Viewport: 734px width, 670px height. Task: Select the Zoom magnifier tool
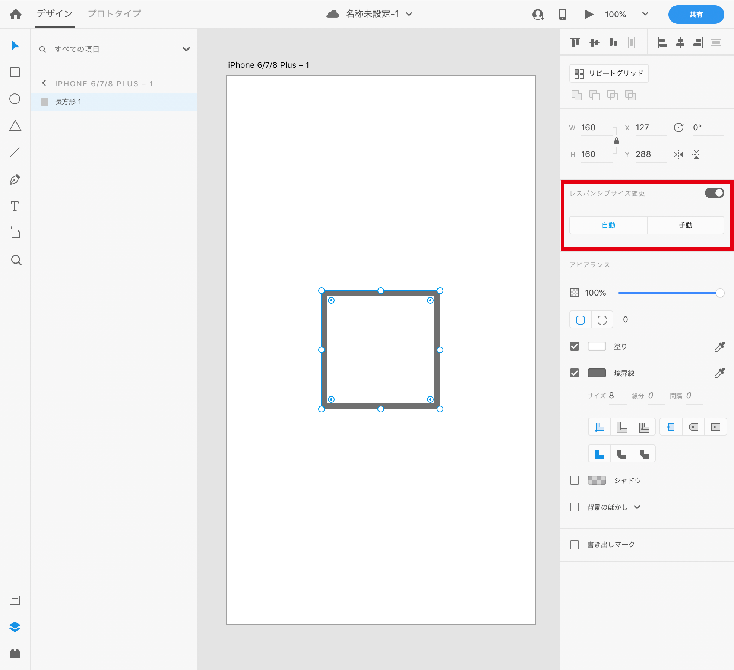pyautogui.click(x=16, y=260)
